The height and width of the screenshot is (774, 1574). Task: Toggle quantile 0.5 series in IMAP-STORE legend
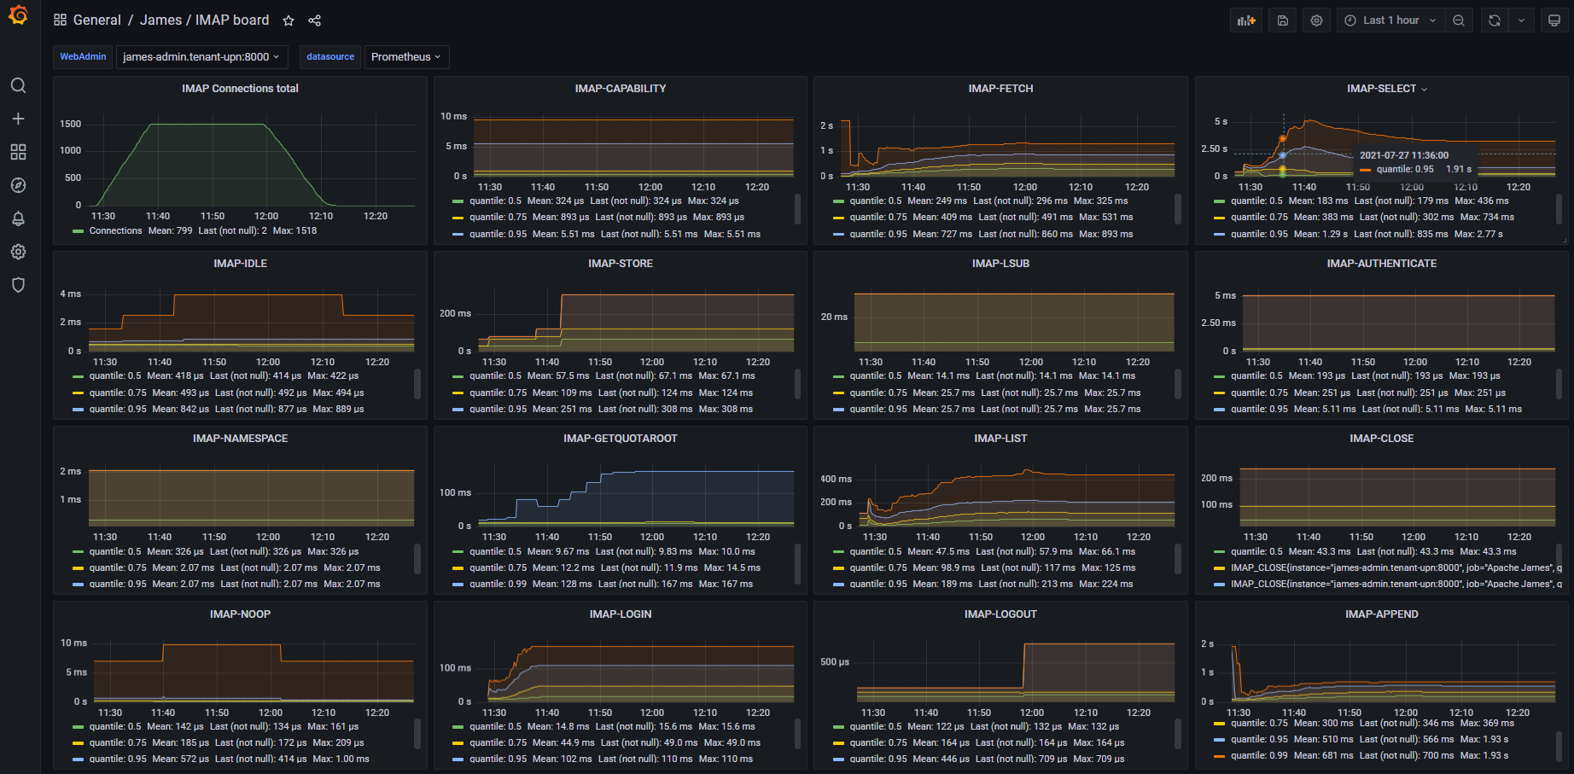tap(495, 376)
